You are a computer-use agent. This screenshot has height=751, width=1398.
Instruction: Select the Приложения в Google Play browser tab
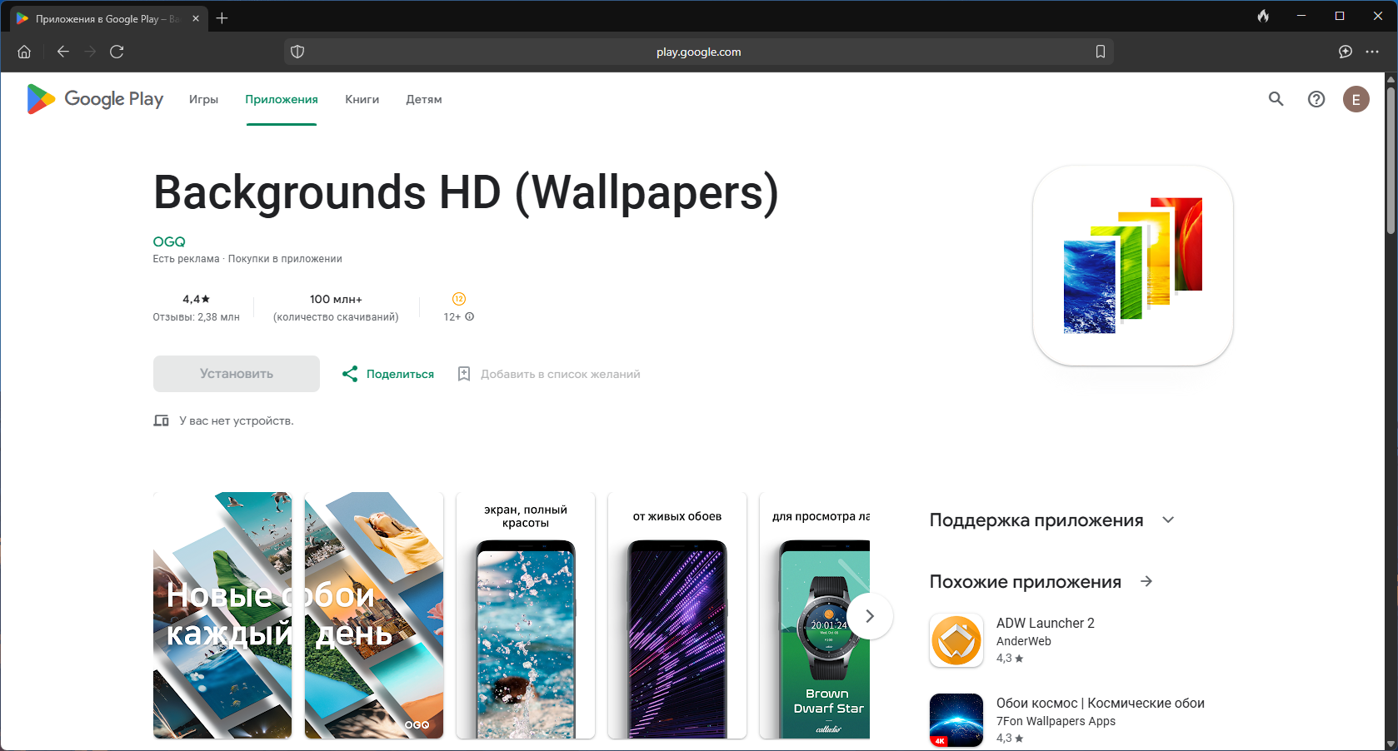(108, 18)
